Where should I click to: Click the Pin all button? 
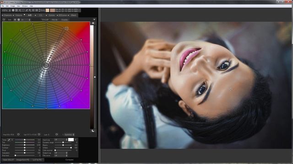[x=54, y=20]
